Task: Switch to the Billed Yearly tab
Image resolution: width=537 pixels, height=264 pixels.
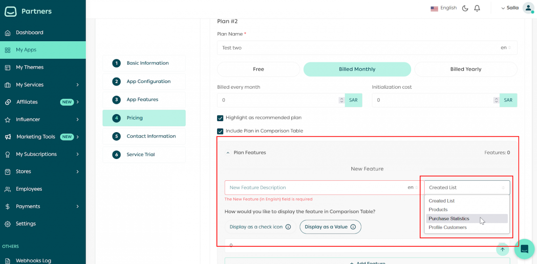Action: pyautogui.click(x=465, y=69)
